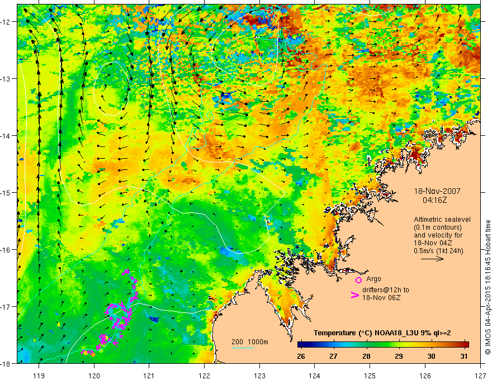Screen dimensions: 492x380
Task: Select the temperature color bar
Action: [x=383, y=345]
